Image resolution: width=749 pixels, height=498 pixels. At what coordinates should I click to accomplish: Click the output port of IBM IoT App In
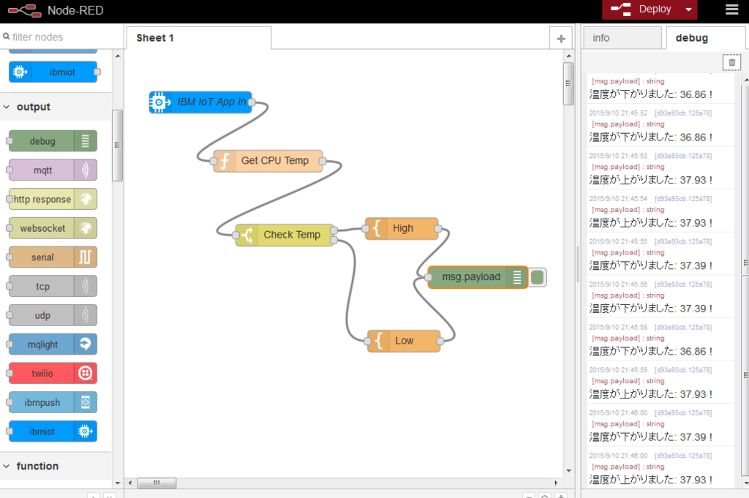point(252,102)
